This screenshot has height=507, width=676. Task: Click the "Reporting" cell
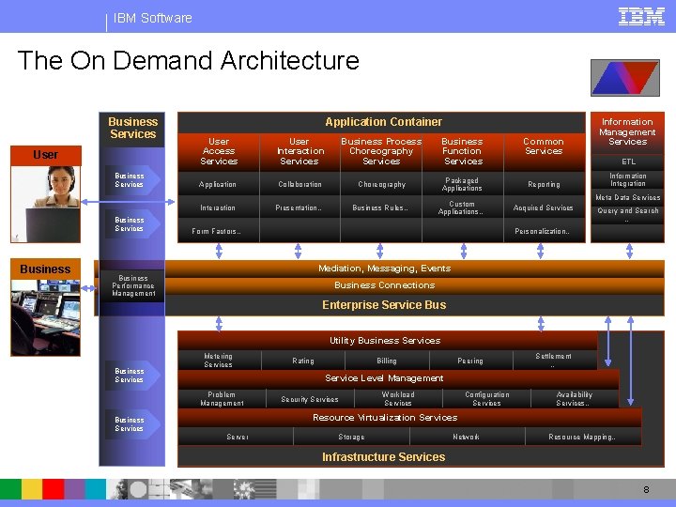(544, 184)
